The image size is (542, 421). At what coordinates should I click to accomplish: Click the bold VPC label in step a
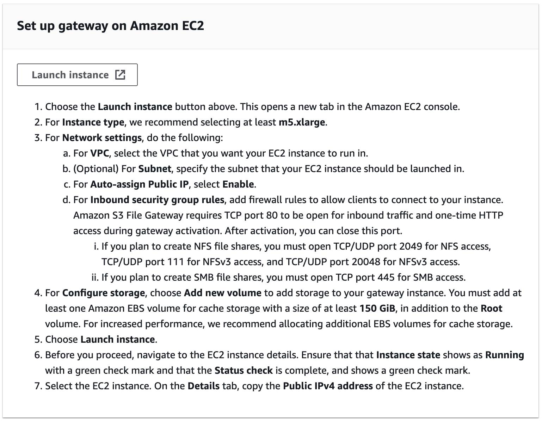[x=99, y=153]
